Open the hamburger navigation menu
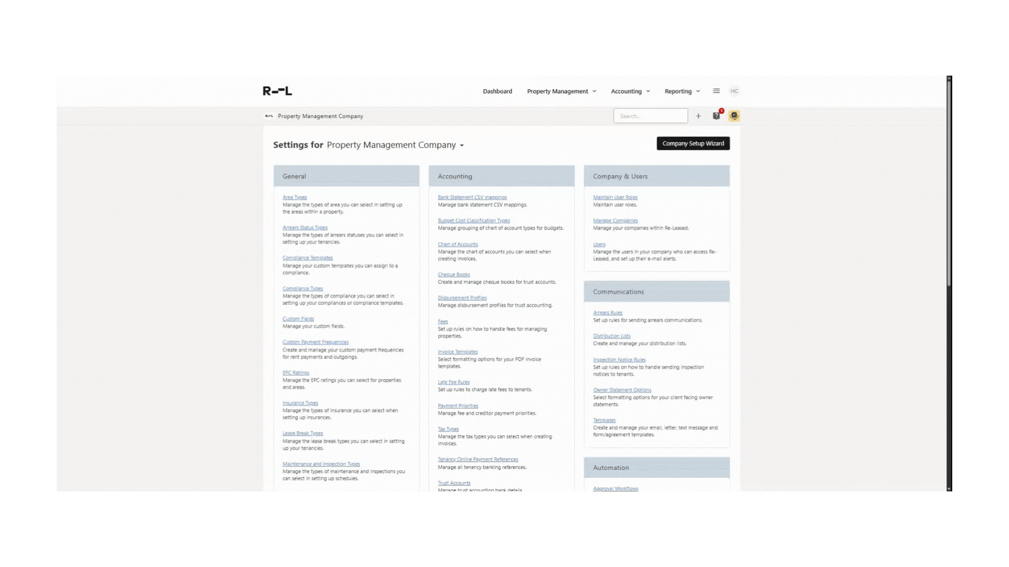The image size is (1009, 567). [716, 90]
